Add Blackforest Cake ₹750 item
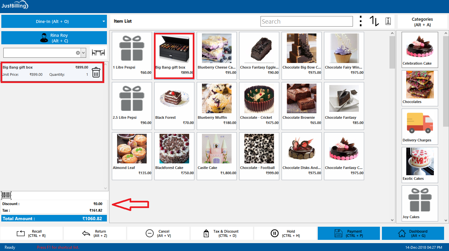The image size is (449, 251). coord(174,156)
